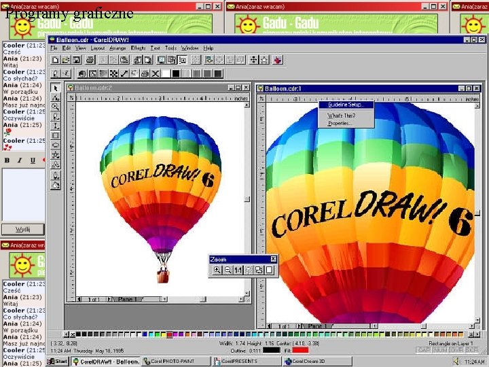Toggle Bold in Gadu-Gadu chat
489x367 pixels.
(x=7, y=160)
